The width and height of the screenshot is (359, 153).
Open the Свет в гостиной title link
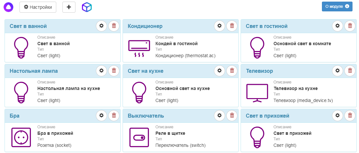267,26
